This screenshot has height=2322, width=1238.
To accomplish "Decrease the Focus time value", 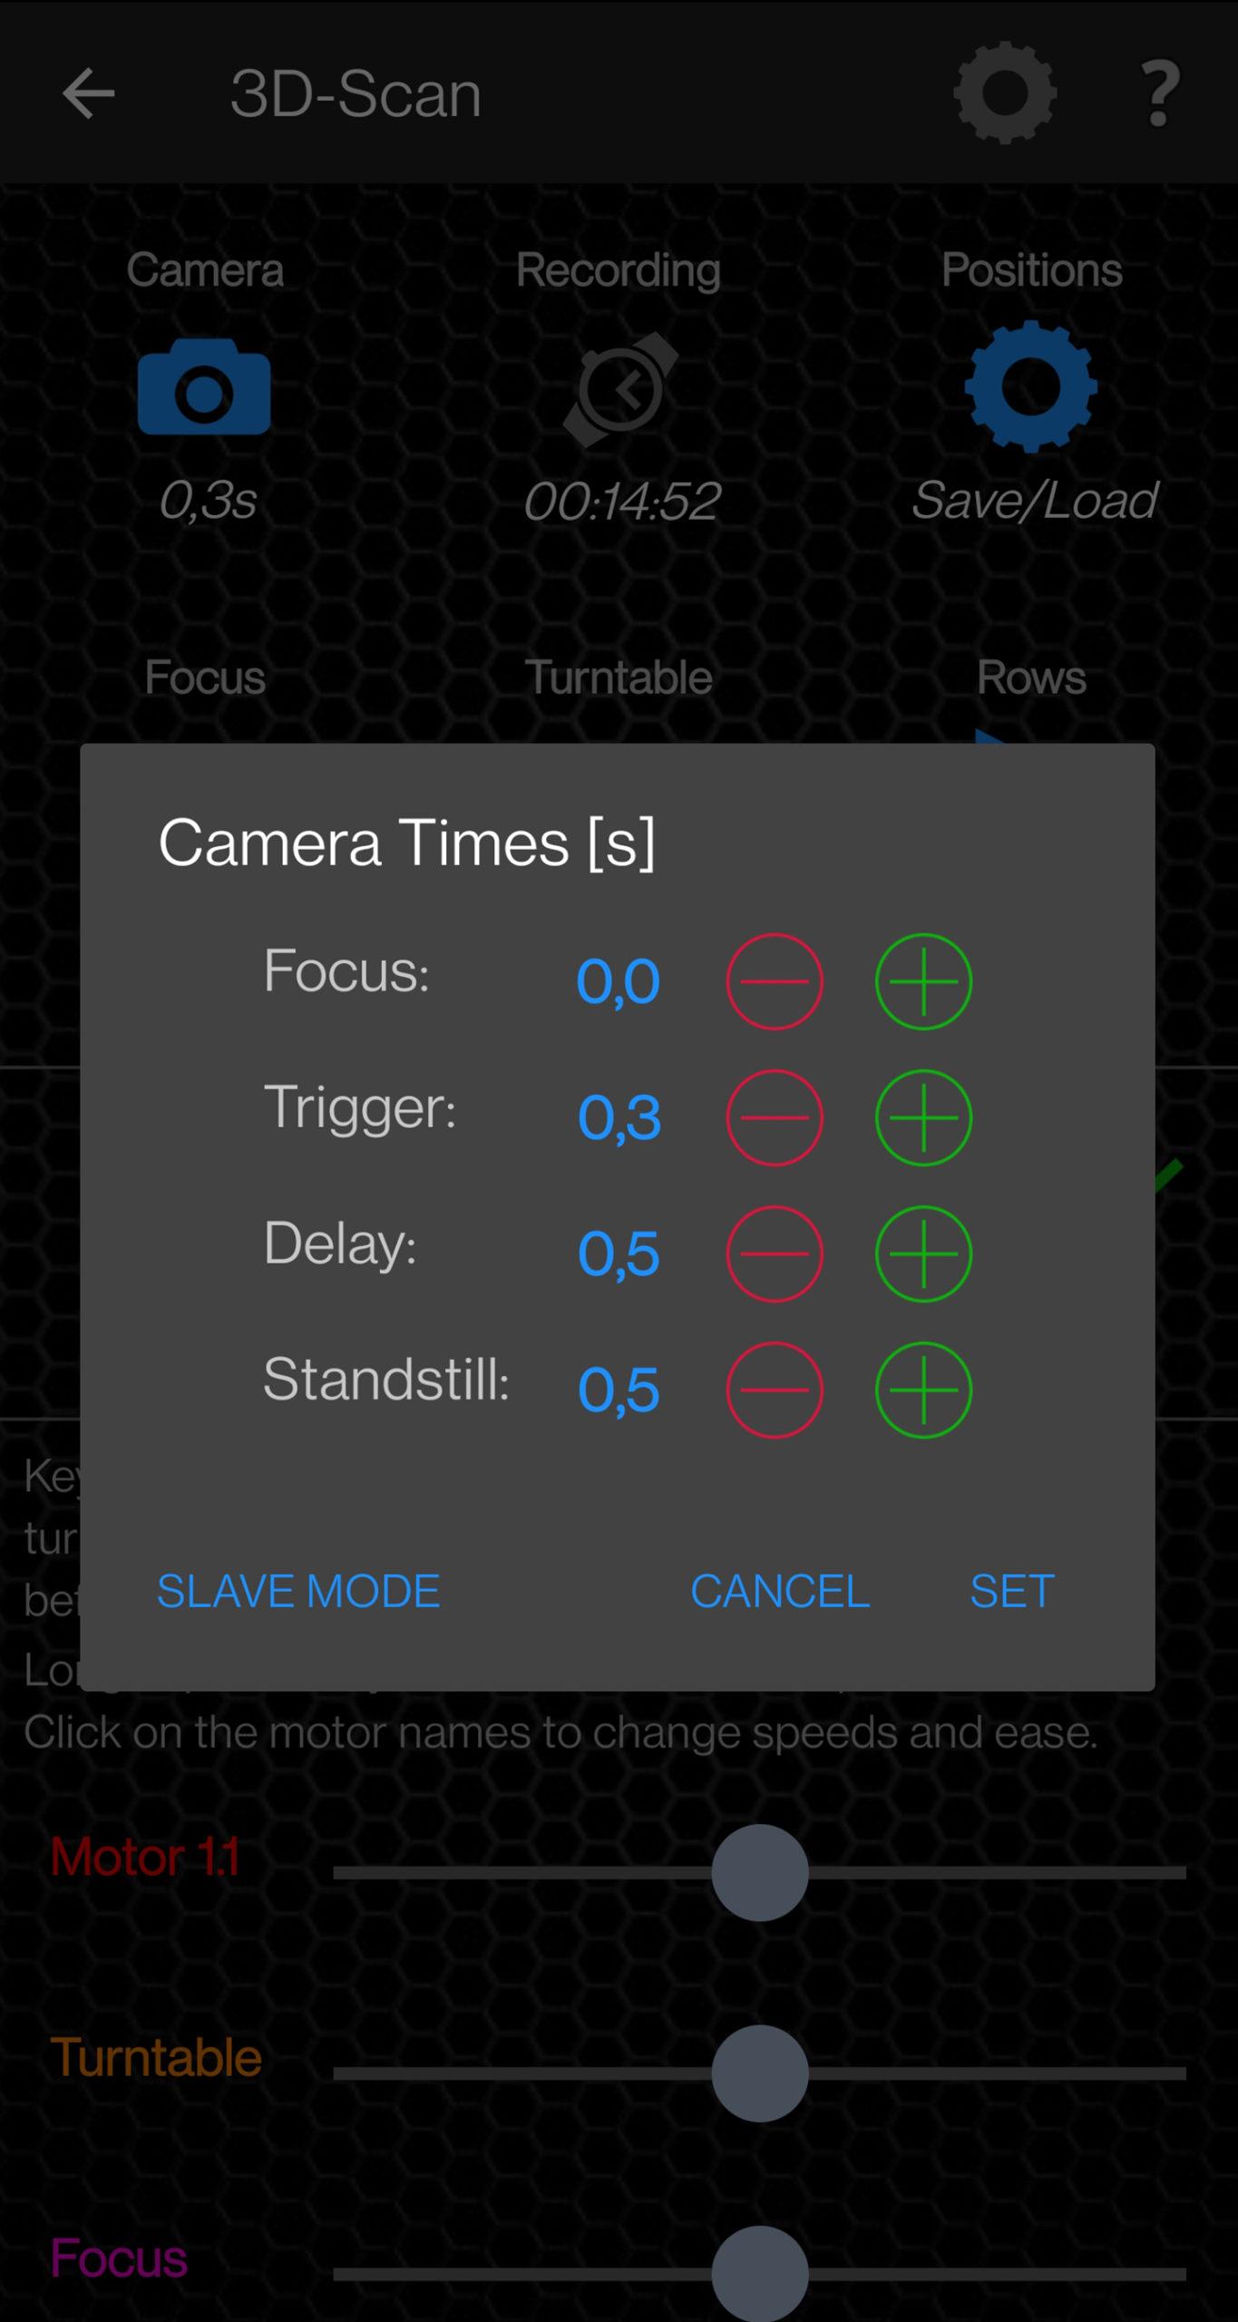I will 775,981.
